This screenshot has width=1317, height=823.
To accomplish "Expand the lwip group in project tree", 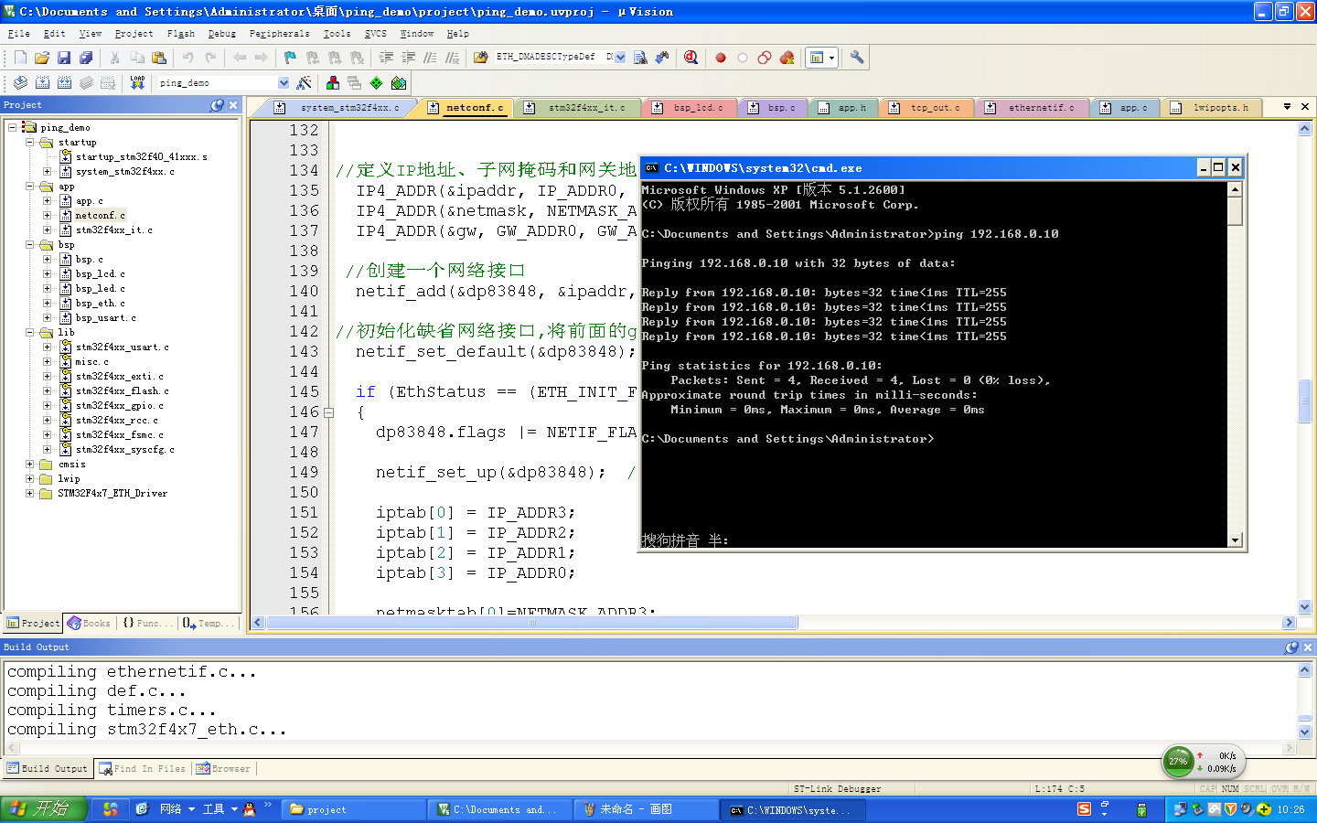I will [x=30, y=479].
